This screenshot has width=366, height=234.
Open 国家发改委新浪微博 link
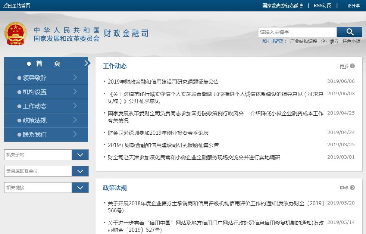pyautogui.click(x=282, y=6)
